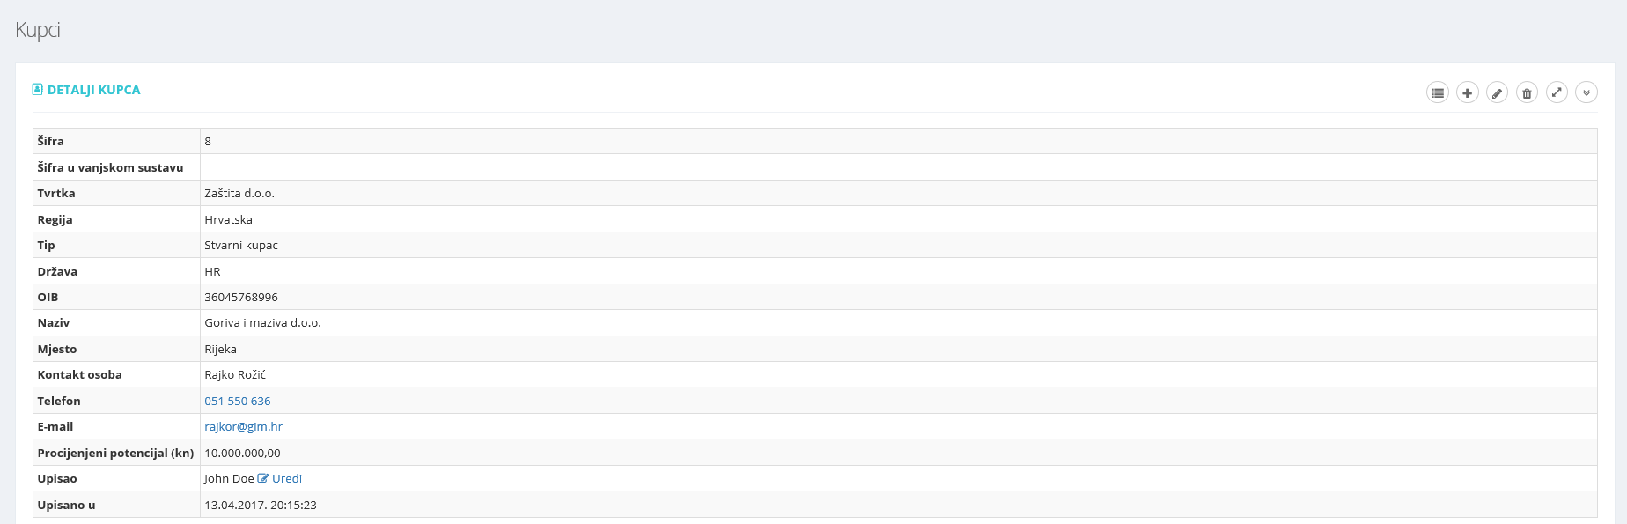
Task: Open the customer list view icon
Action: [x=1438, y=92]
